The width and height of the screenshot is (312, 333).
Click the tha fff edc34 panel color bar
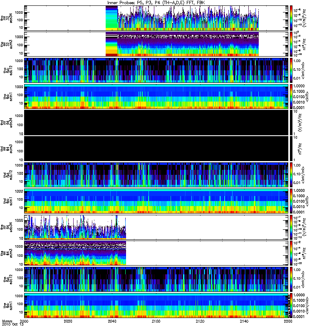291,18
